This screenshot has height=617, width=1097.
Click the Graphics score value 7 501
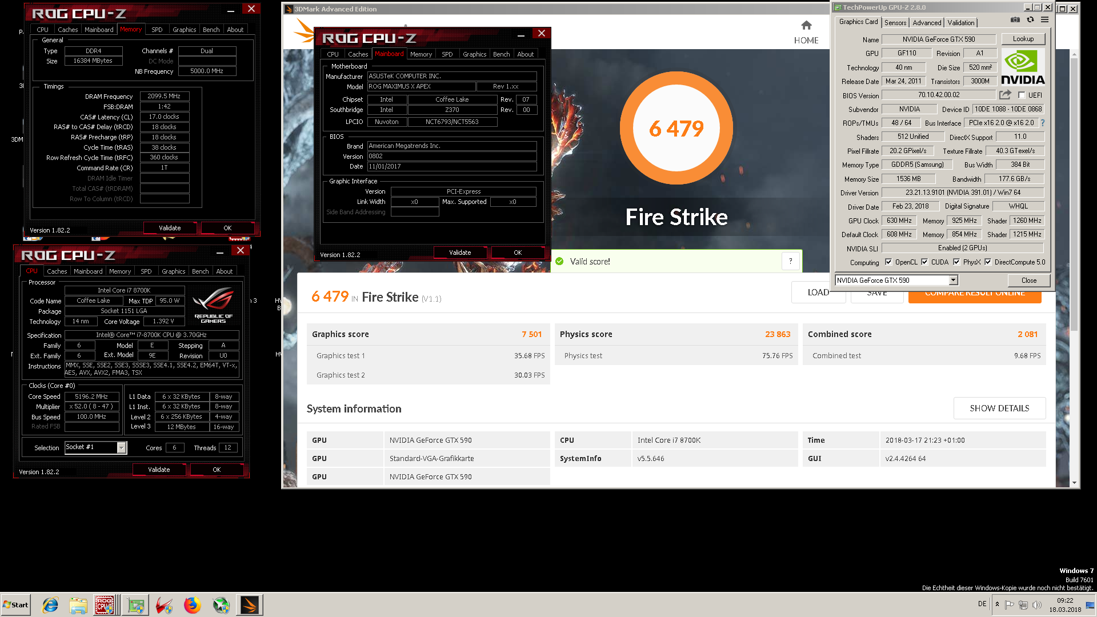pos(531,334)
